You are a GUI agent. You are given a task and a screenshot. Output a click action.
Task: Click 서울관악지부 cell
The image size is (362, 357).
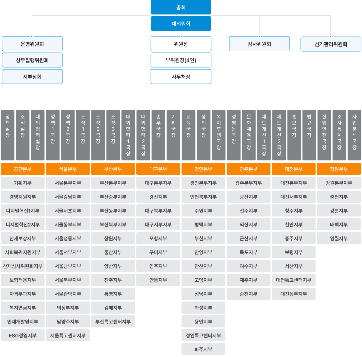coord(68,294)
